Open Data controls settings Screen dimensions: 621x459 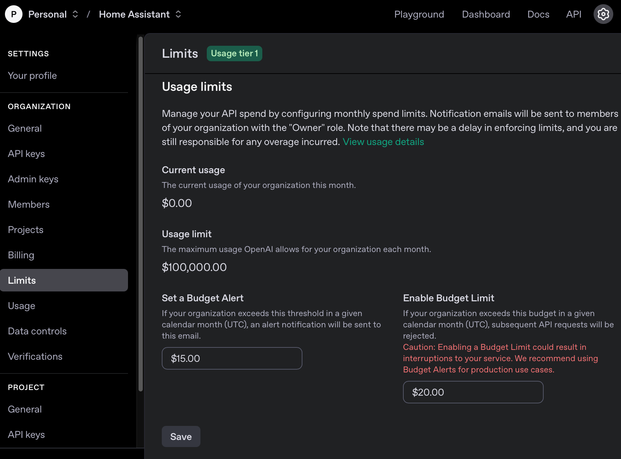tap(37, 331)
